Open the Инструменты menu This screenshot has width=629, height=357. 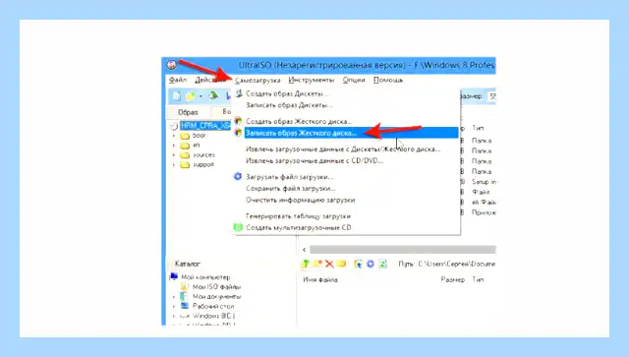[x=312, y=80]
